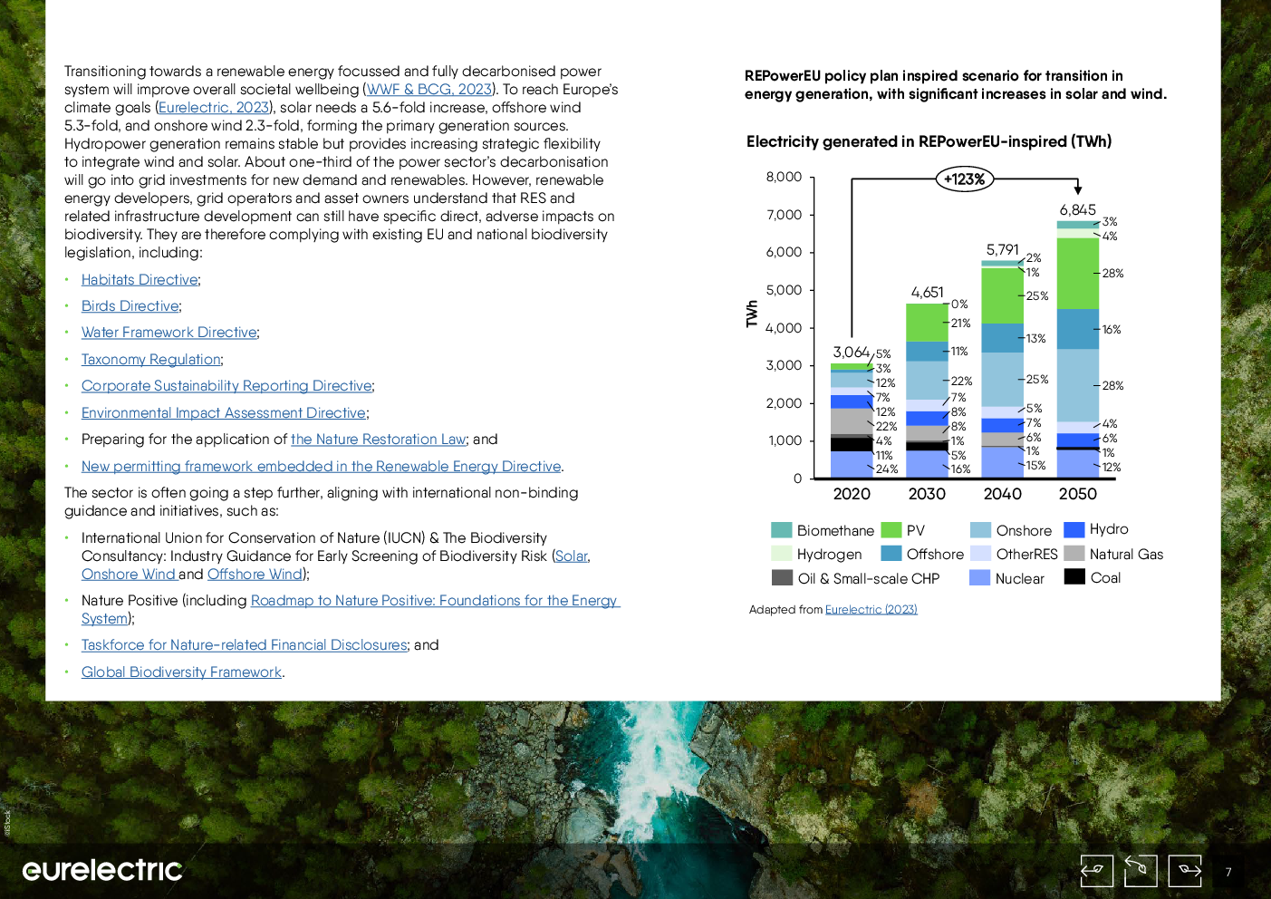
Task: Click the 2040 axis label
Action: click(1003, 494)
